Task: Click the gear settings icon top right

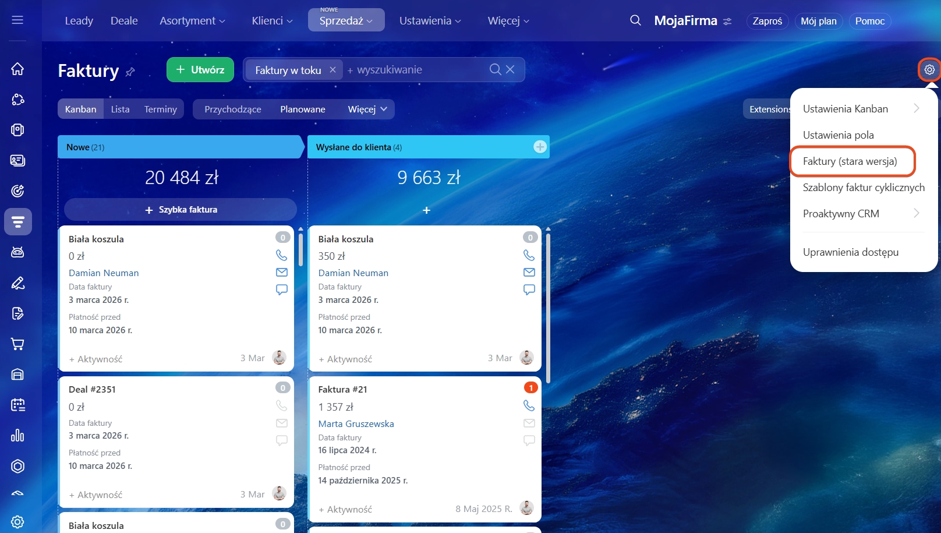Action: [x=929, y=70]
